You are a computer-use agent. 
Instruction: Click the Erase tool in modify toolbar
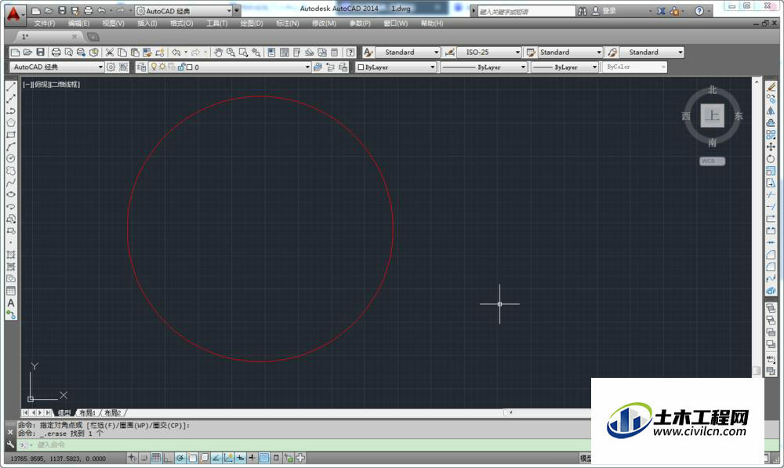[771, 87]
